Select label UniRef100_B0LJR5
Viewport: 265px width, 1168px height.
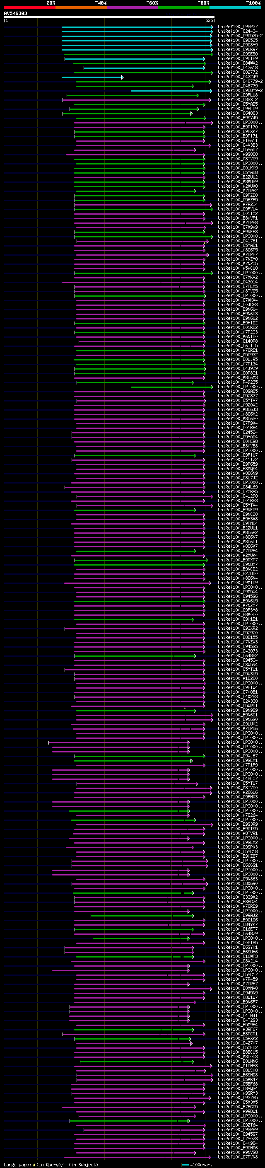(238, 360)
